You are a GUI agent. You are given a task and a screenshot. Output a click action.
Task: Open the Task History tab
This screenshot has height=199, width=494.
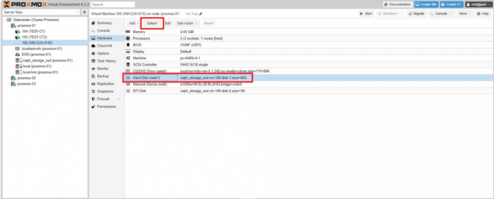pos(107,61)
